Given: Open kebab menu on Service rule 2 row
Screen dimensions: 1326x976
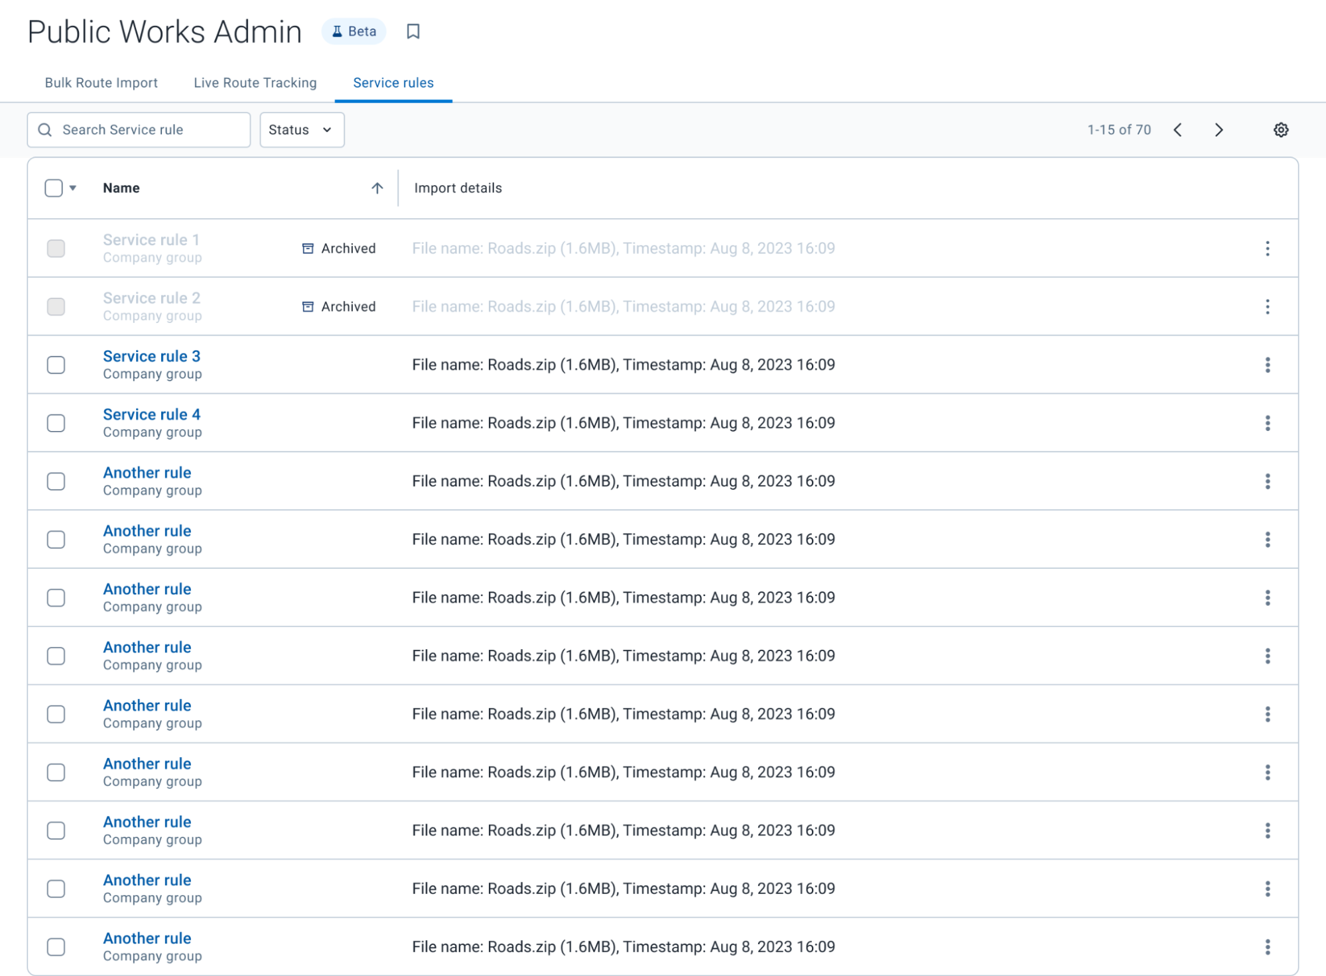Looking at the screenshot, I should tap(1267, 307).
